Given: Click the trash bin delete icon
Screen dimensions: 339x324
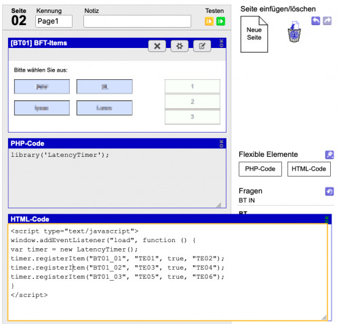Looking at the screenshot, I should click(294, 32).
